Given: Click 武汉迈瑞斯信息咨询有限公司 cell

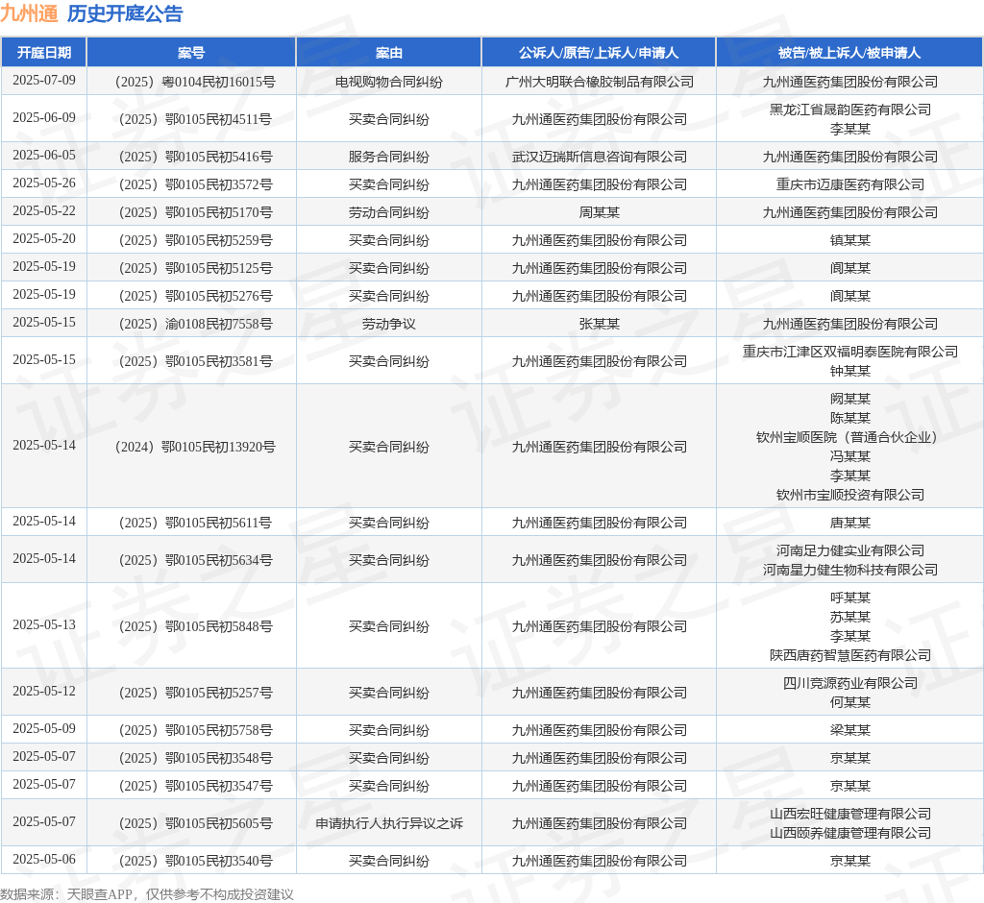Looking at the screenshot, I should pos(599,157).
